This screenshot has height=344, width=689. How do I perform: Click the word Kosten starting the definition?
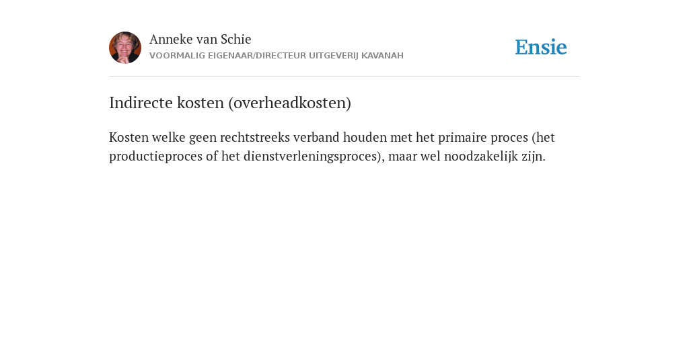[x=129, y=137]
